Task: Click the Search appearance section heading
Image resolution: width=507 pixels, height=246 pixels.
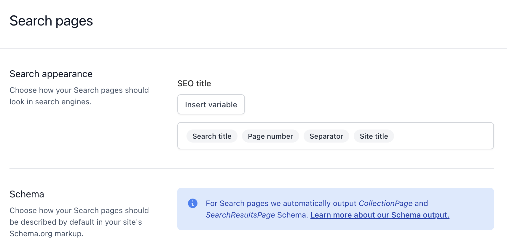Action: point(51,74)
